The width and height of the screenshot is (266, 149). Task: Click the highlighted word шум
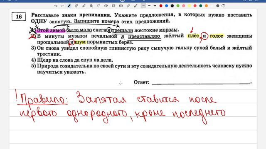(80, 42)
